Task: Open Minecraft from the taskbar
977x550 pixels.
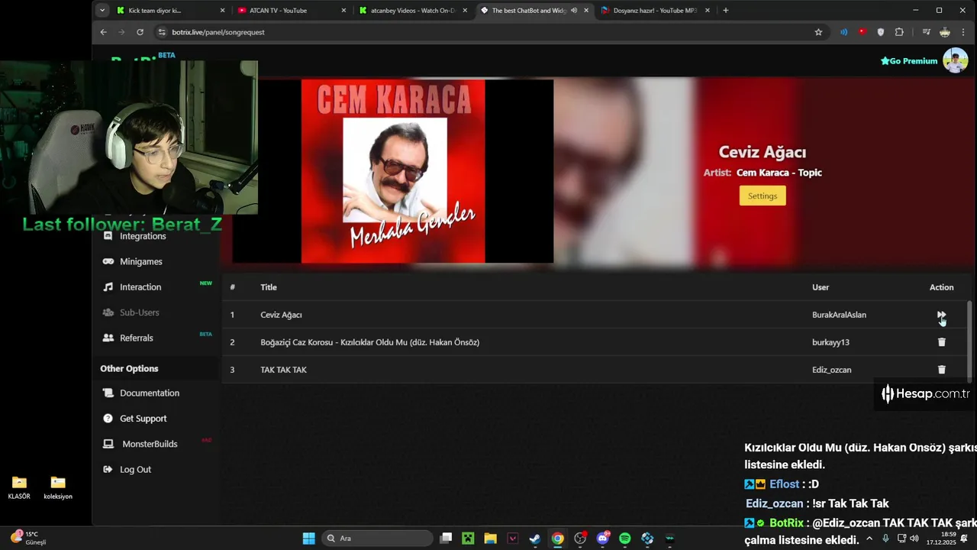Action: point(468,539)
